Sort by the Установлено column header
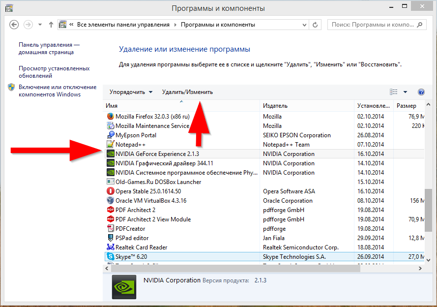This screenshot has width=437, height=307. coord(374,106)
